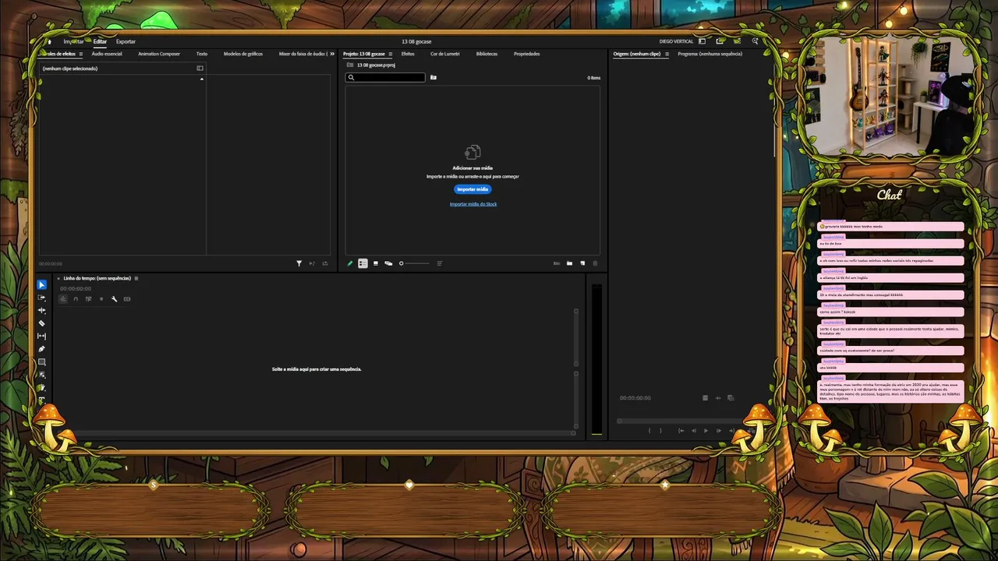This screenshot has height=561, width=998.
Task: Switch to Cor de Lumetri tab
Action: point(444,54)
